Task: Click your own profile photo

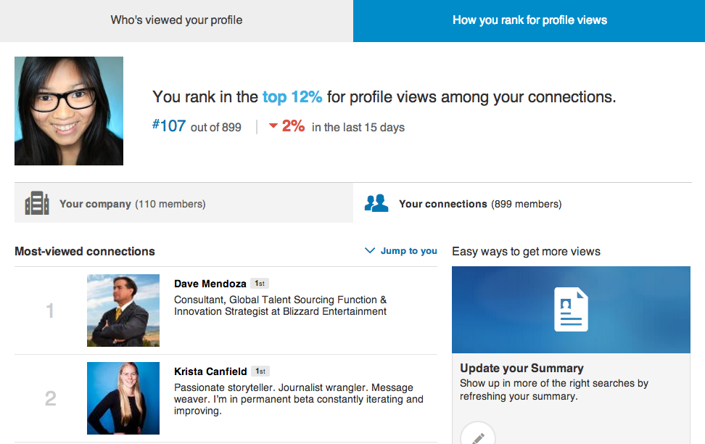Action: pyautogui.click(x=68, y=110)
